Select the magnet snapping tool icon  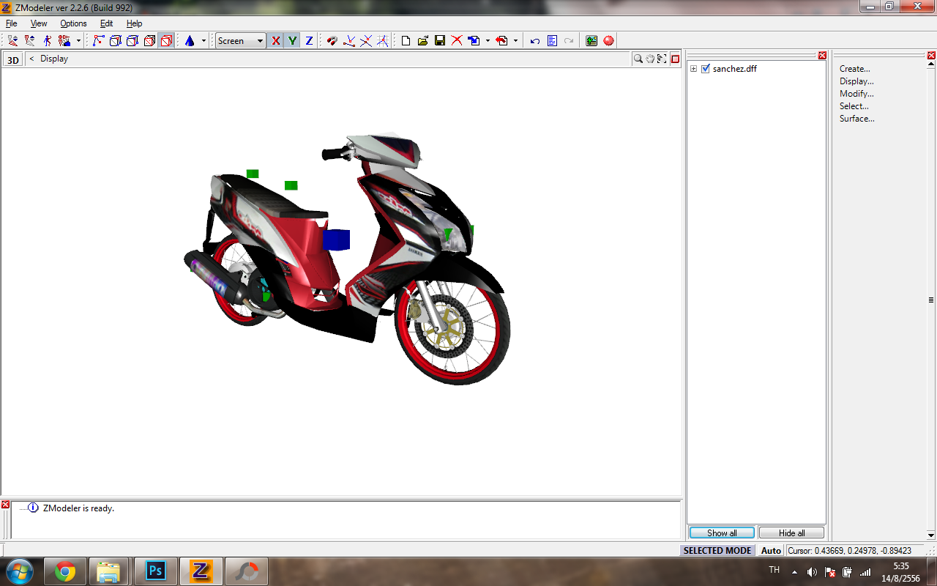coord(332,41)
